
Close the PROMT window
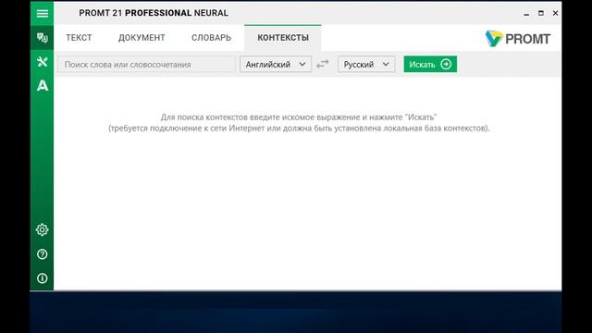[x=555, y=13]
